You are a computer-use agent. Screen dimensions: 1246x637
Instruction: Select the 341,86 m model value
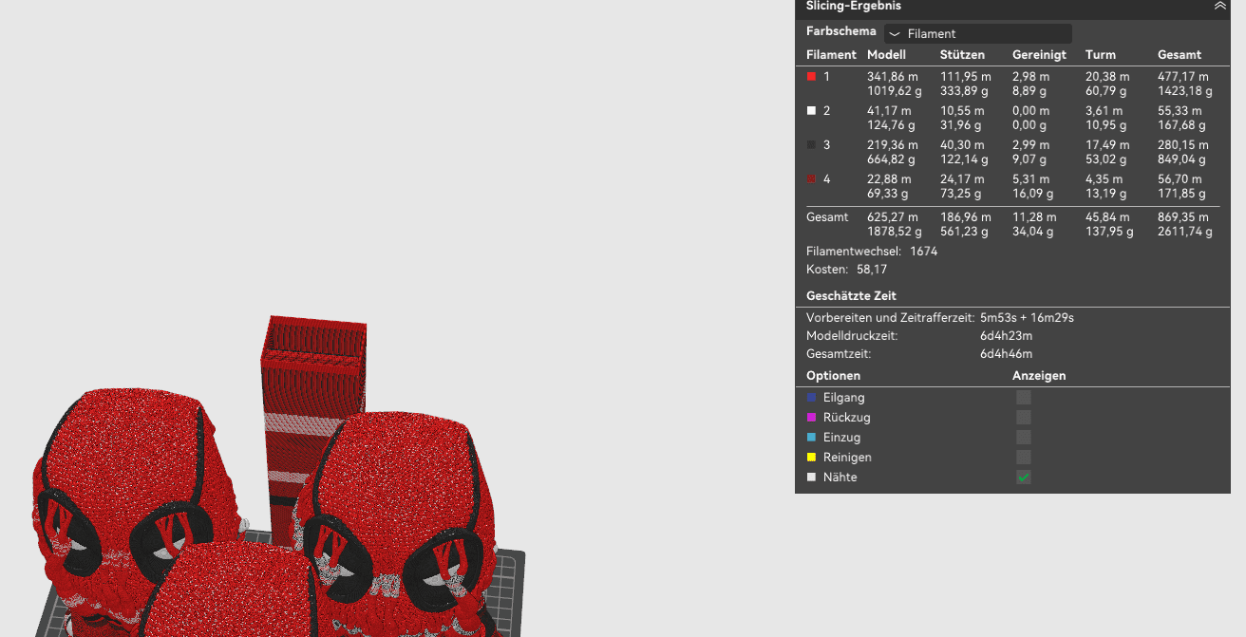(893, 77)
